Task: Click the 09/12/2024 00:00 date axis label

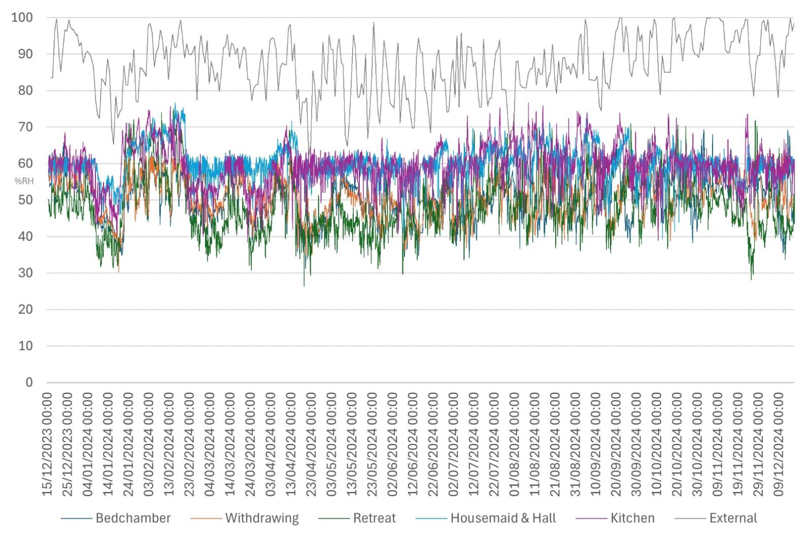Action: pyautogui.click(x=779, y=445)
